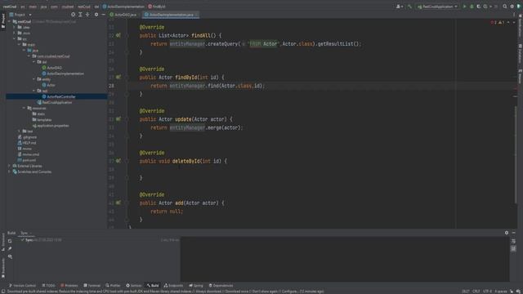Click Expand All icon in Project panel
This screenshot has height=294, width=523.
[80, 15]
